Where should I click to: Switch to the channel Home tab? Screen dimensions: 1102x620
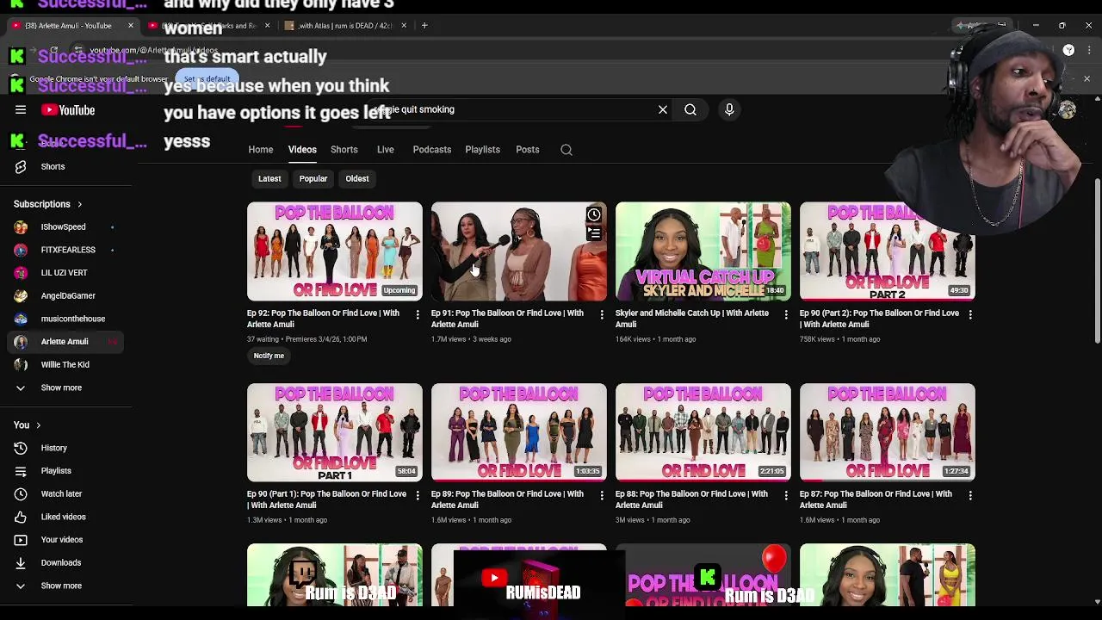point(261,150)
